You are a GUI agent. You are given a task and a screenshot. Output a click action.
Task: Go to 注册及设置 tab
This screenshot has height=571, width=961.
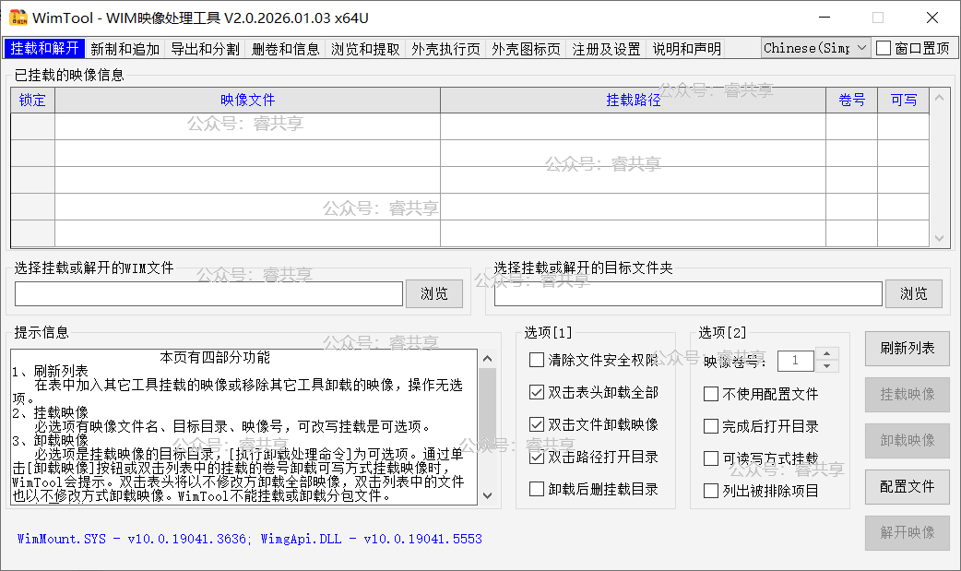[x=606, y=49]
